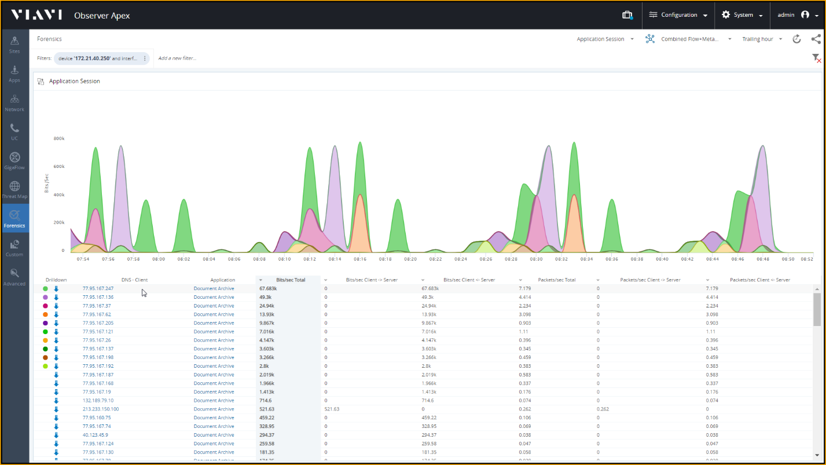Open the GigaFlow sidebar icon
The width and height of the screenshot is (826, 465).
click(x=14, y=160)
